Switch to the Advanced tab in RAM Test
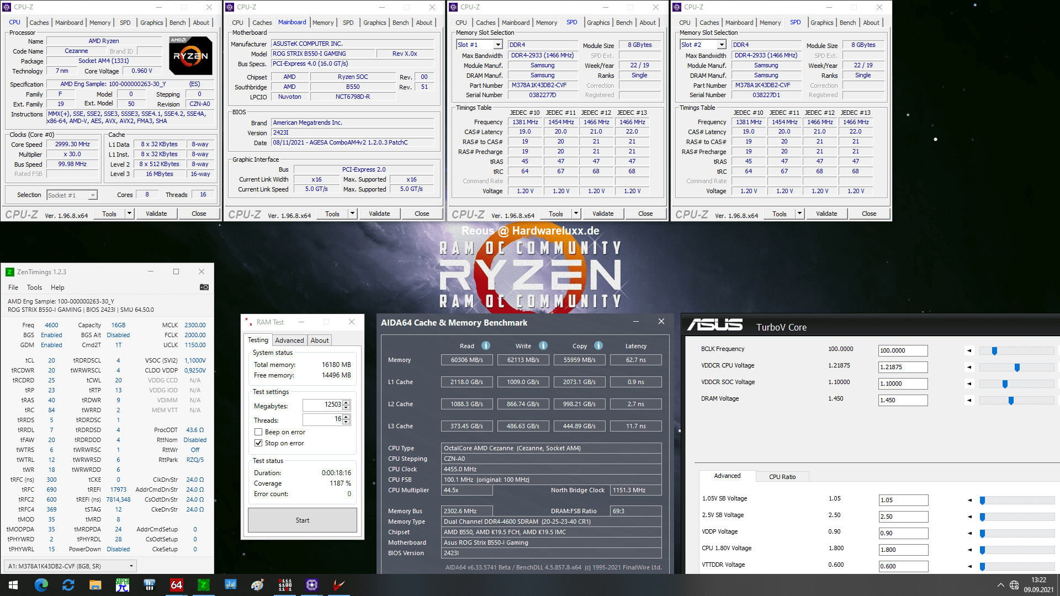The height and width of the screenshot is (596, 1060). coord(289,340)
